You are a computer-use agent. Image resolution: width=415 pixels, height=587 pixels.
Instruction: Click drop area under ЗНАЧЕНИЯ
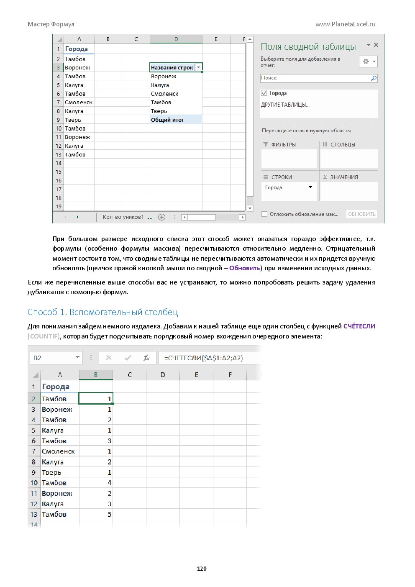point(349,191)
